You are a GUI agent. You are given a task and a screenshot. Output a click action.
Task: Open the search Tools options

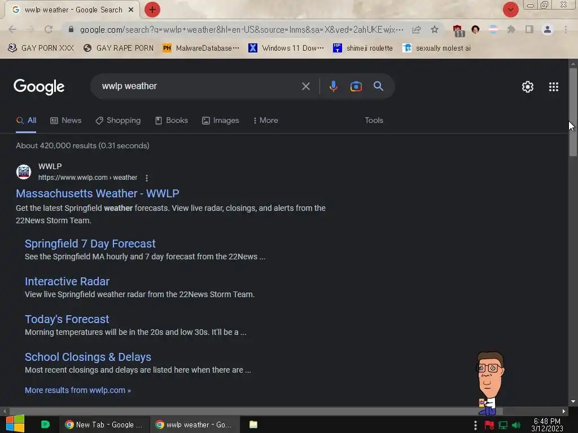click(374, 121)
